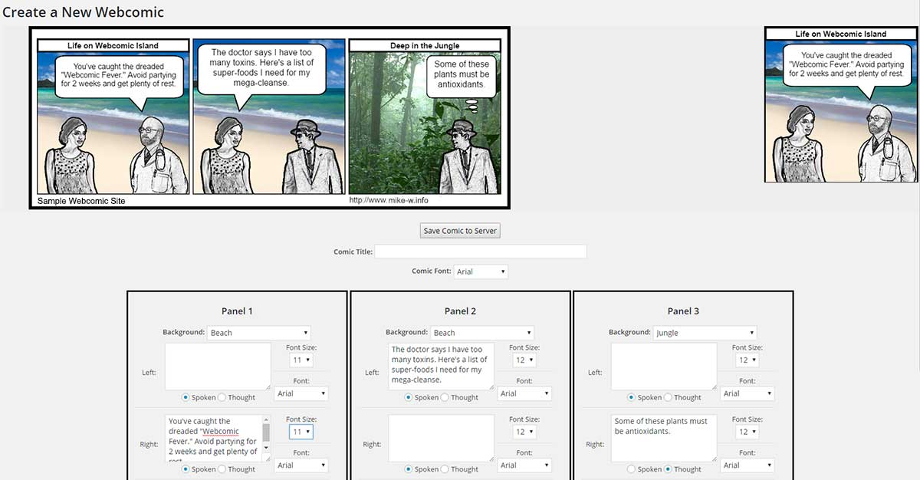Open Panel 3 Right Font dropdown

(x=747, y=465)
